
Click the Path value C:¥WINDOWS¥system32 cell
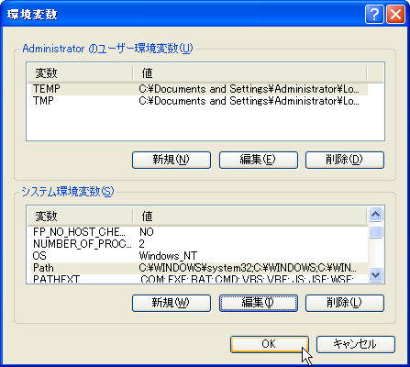[248, 268]
